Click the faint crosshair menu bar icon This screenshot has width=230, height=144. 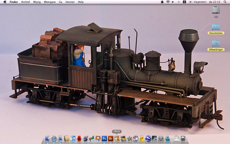179,2
